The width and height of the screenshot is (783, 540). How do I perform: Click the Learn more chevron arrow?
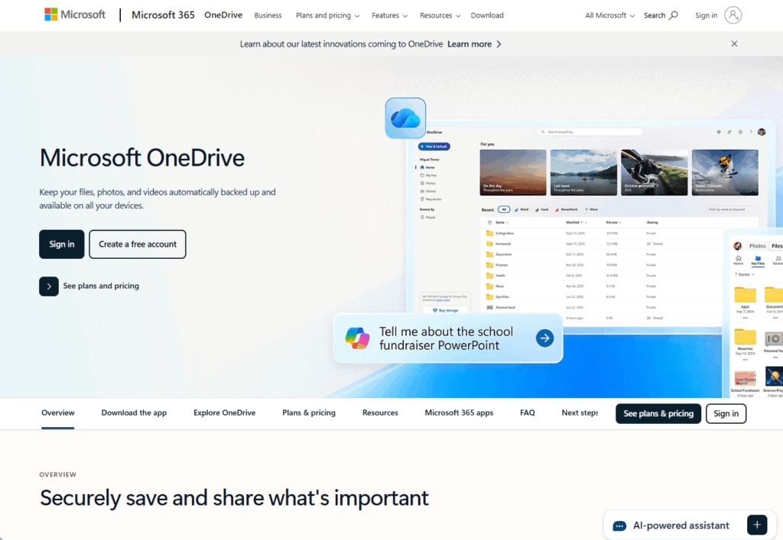(499, 44)
